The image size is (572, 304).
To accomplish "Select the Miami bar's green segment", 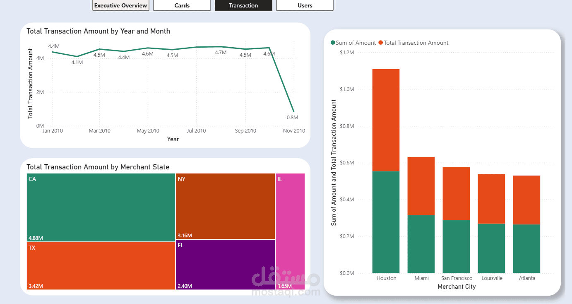I will tap(421, 244).
